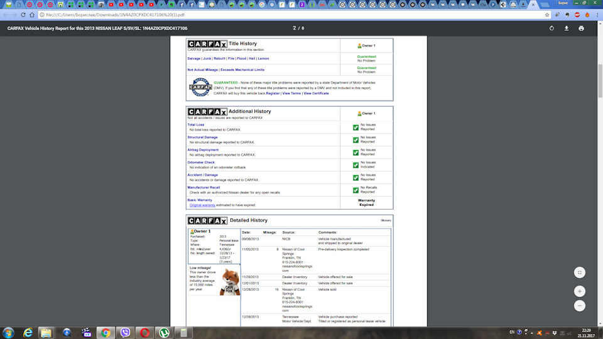
Task: Click the AdBlock extension icon
Action: pos(577,14)
